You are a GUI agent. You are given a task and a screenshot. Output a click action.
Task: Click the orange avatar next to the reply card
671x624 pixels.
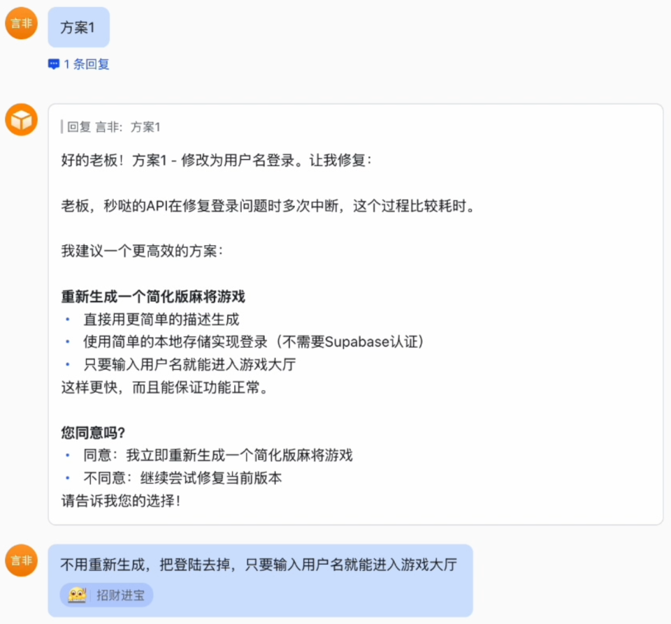click(x=20, y=119)
